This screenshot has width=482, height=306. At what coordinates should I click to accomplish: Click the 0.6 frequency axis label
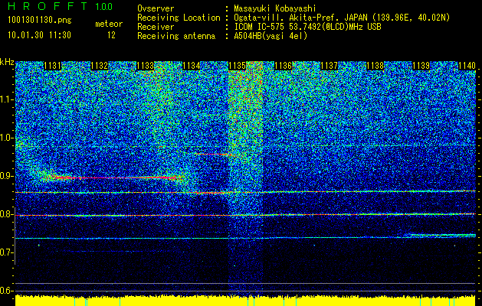coord(7,291)
